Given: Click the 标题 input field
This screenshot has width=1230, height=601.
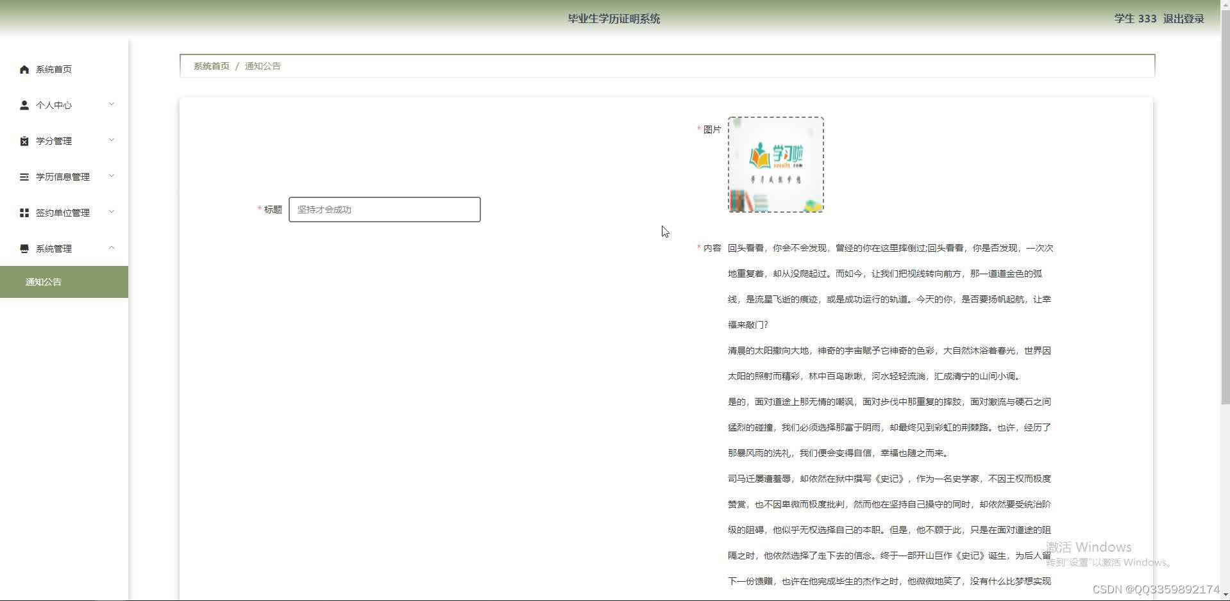Looking at the screenshot, I should coord(385,210).
